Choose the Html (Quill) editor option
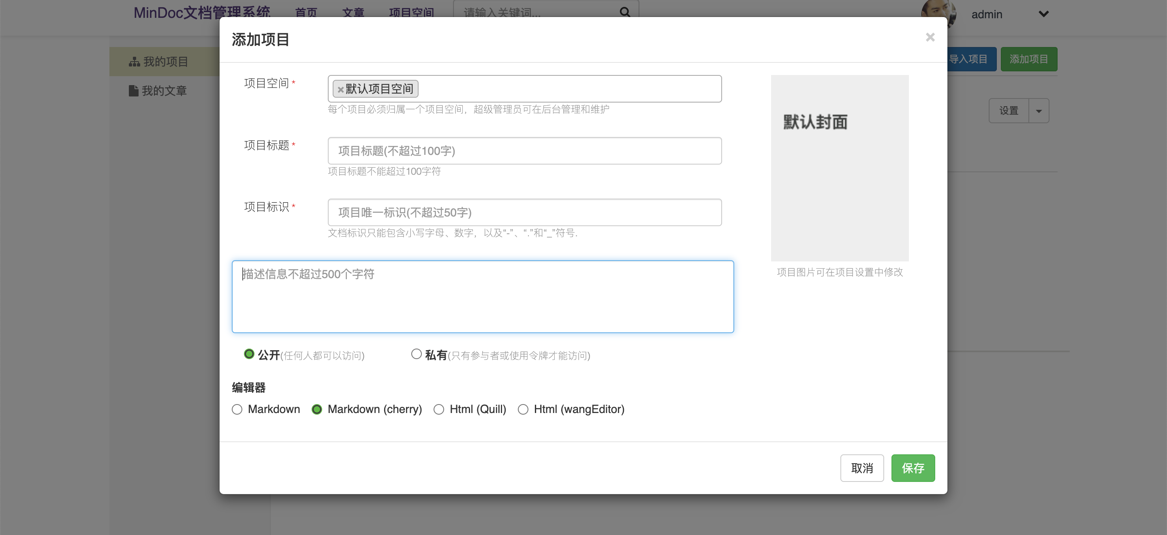This screenshot has height=535, width=1167. [x=438, y=409]
